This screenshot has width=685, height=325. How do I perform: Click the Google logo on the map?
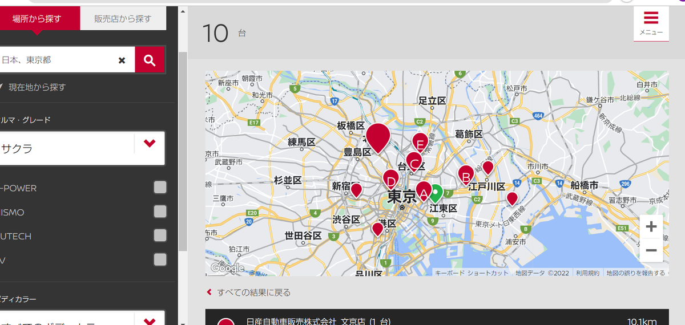coord(227,268)
